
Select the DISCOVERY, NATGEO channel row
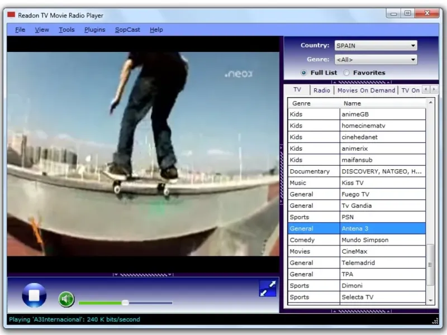click(356, 171)
